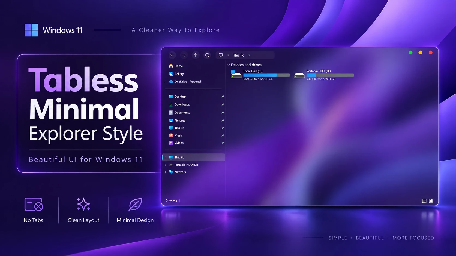The width and height of the screenshot is (456, 256).
Task: Click the Gallery icon in sidebar
Action: 171,74
